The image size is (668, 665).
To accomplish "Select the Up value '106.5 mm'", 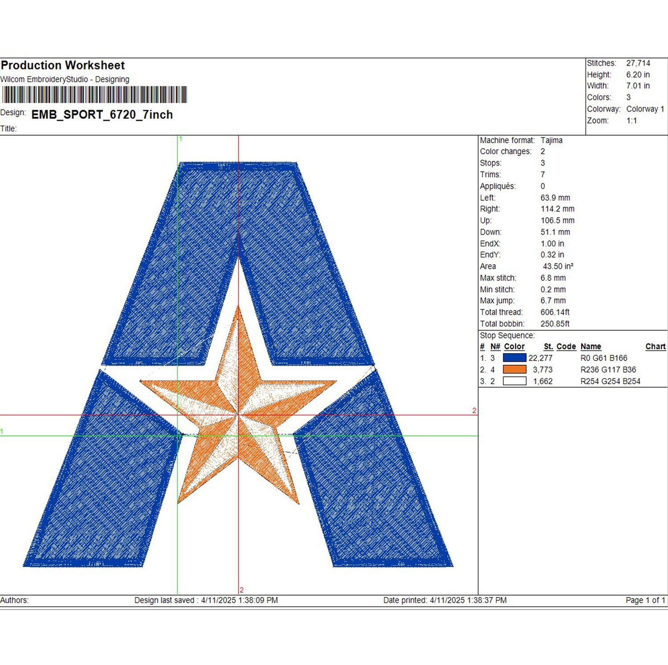I will [x=558, y=221].
